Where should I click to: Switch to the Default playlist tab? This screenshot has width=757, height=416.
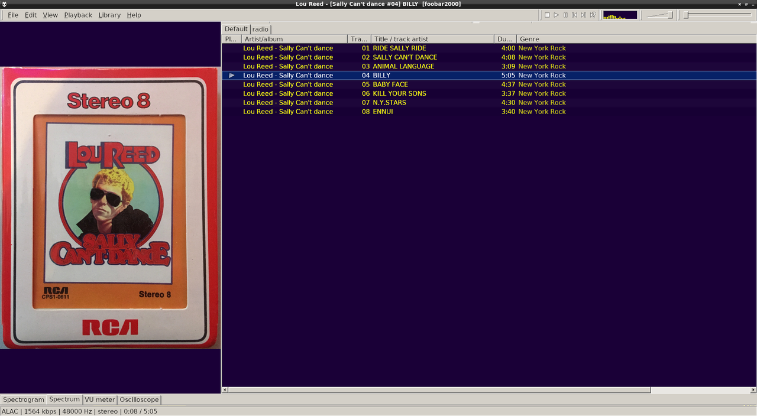tap(236, 28)
